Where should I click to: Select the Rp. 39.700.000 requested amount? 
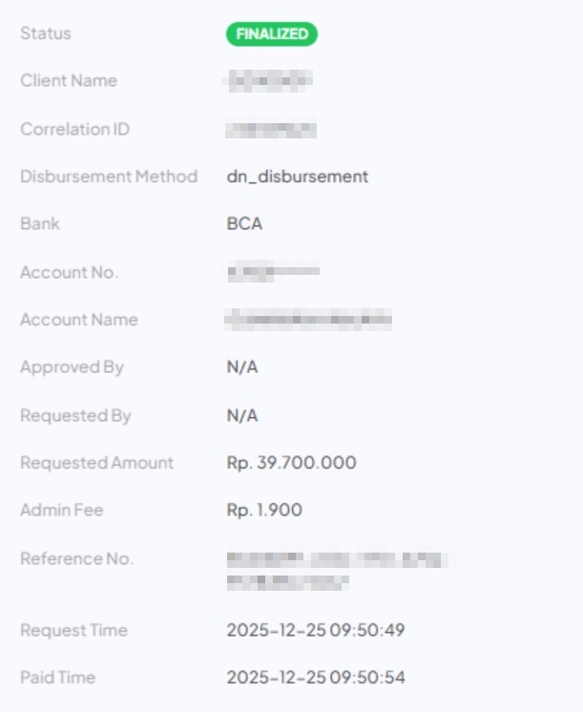tap(292, 463)
